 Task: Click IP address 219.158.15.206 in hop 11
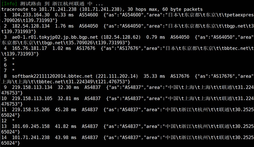[x=31, y=109]
